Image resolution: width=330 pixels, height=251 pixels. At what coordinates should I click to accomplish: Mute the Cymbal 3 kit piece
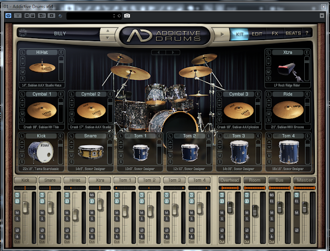pyautogui.click(x=219, y=114)
